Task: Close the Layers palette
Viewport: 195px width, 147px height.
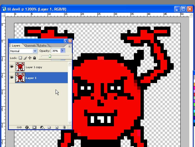Action: 70,41
